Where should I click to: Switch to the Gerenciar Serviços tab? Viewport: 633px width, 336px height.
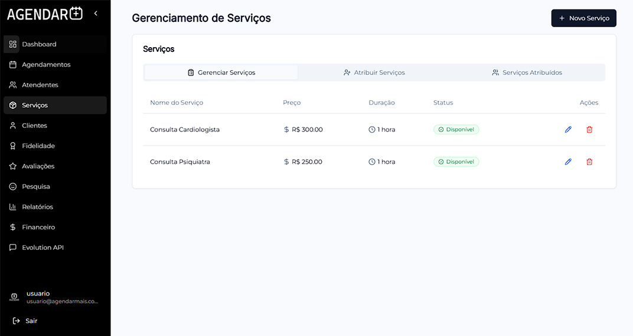click(221, 73)
